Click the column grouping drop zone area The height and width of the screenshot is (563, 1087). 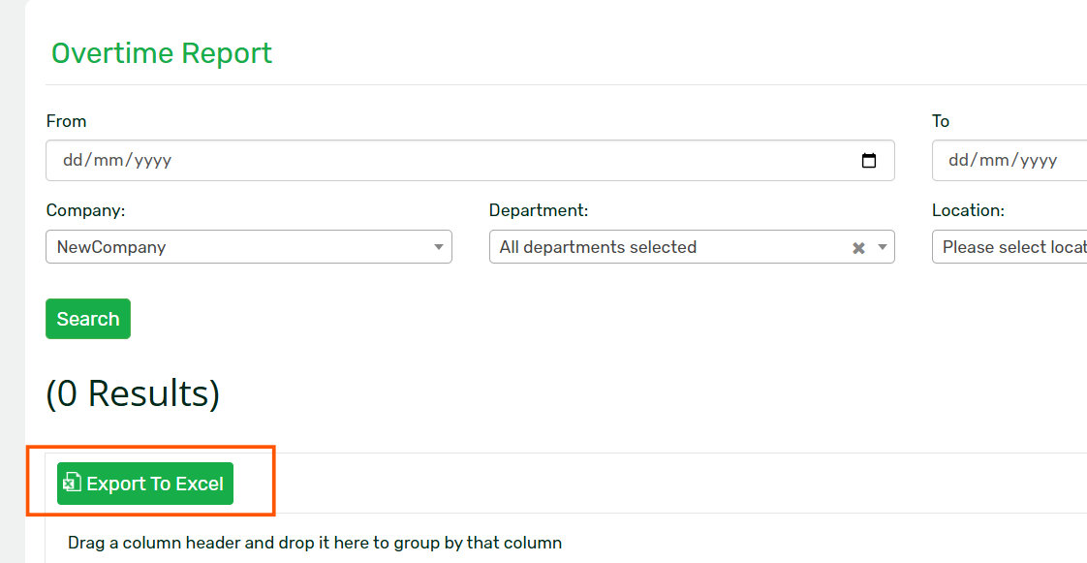click(x=315, y=543)
